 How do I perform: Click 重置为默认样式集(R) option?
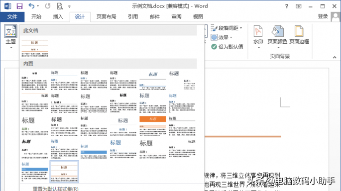pyautogui.click(x=55, y=189)
